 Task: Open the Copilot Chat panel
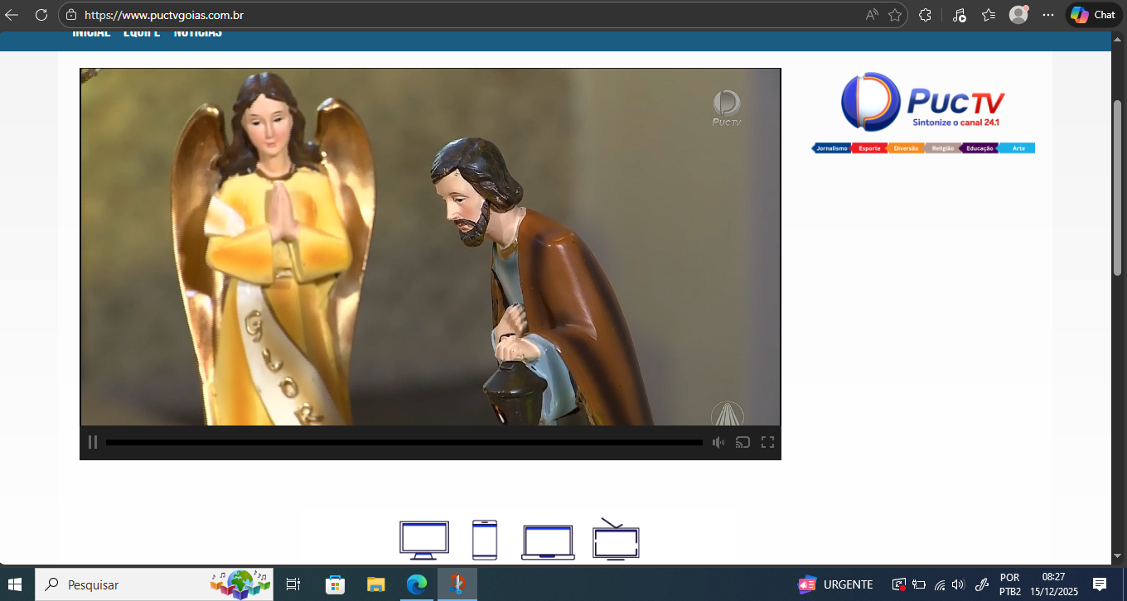(x=1094, y=15)
